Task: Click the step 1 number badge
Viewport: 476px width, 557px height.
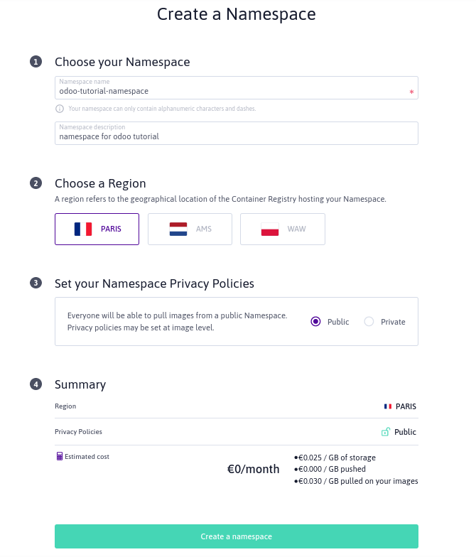Action: pyautogui.click(x=36, y=62)
